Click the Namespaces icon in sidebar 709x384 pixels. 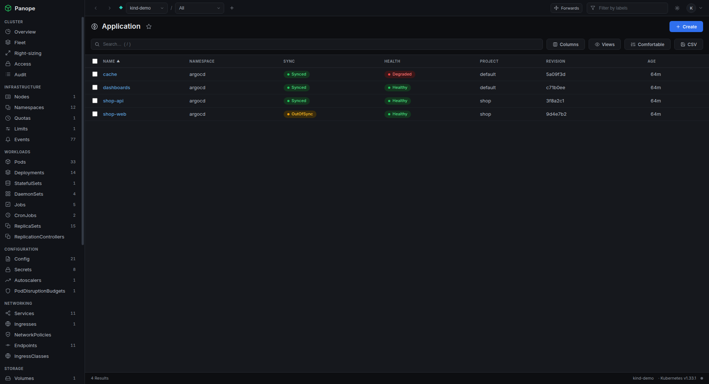(8, 107)
